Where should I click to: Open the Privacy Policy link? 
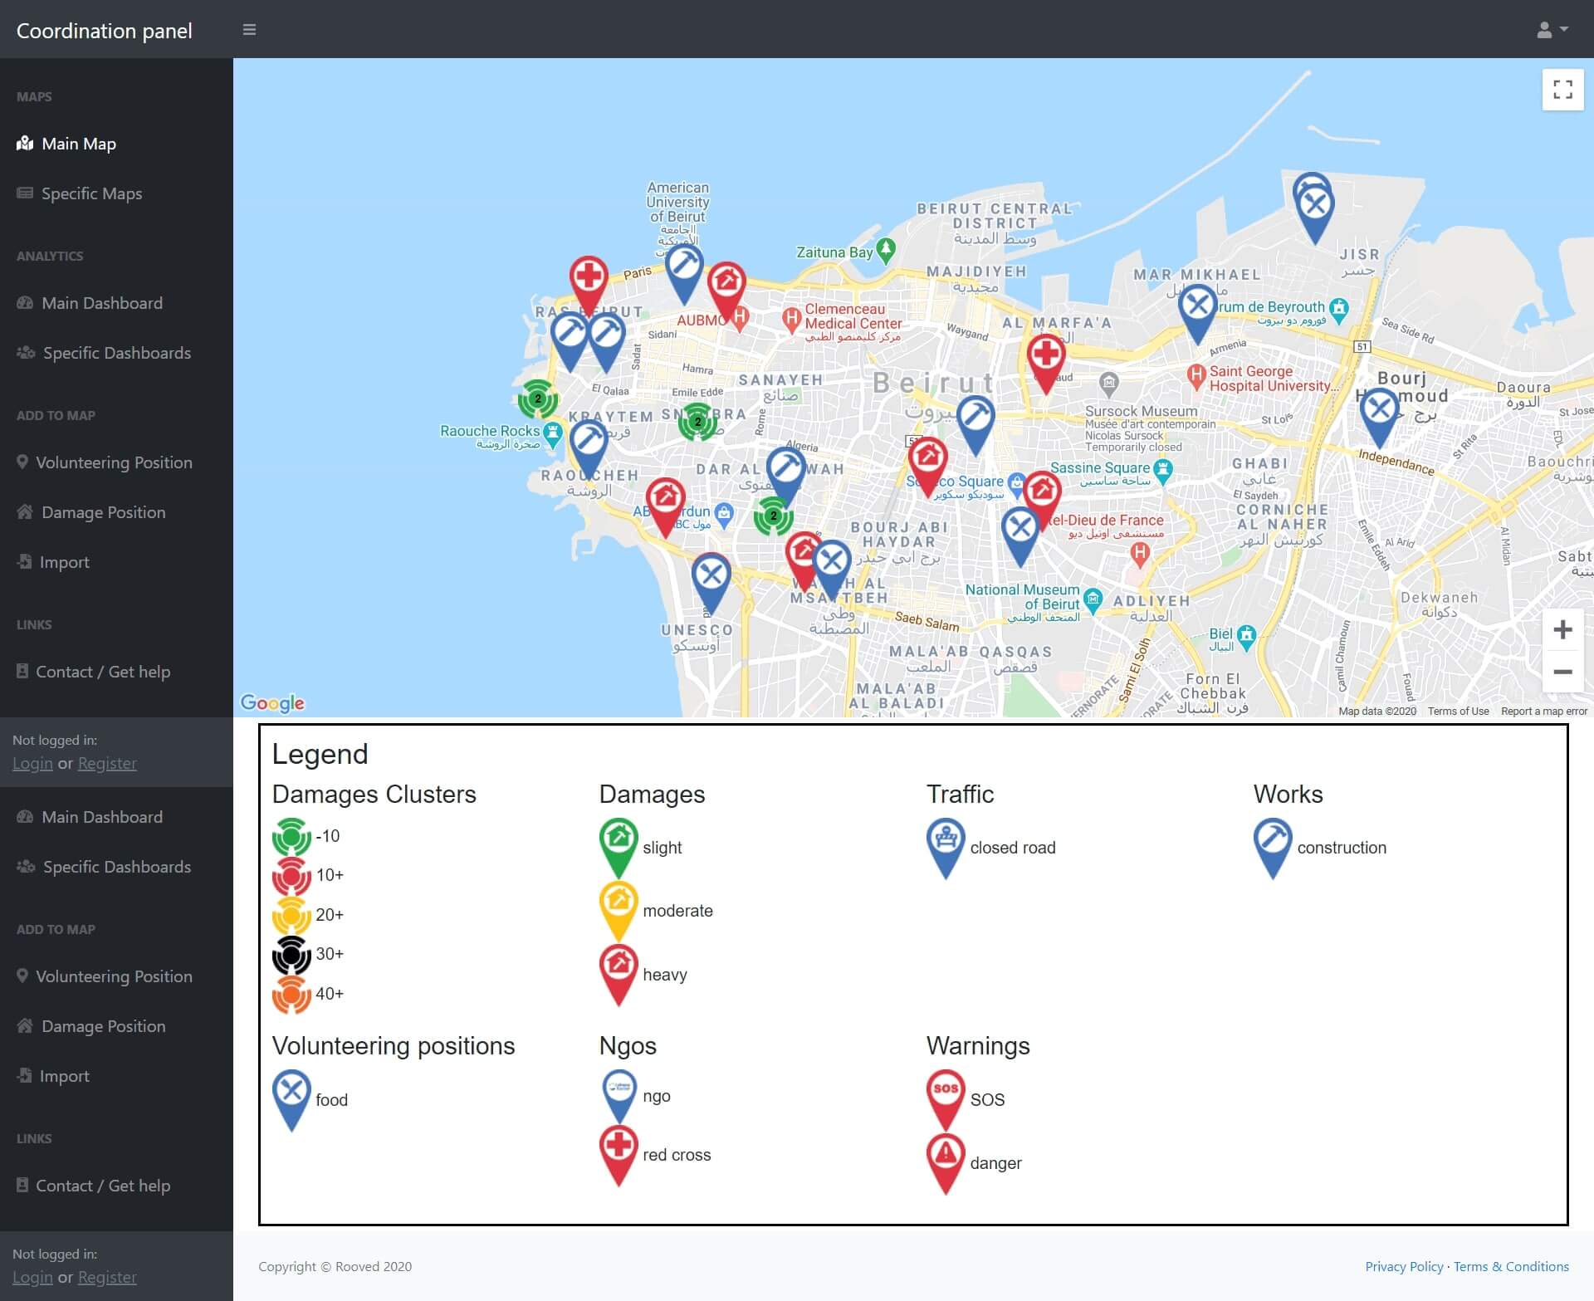click(x=1404, y=1266)
